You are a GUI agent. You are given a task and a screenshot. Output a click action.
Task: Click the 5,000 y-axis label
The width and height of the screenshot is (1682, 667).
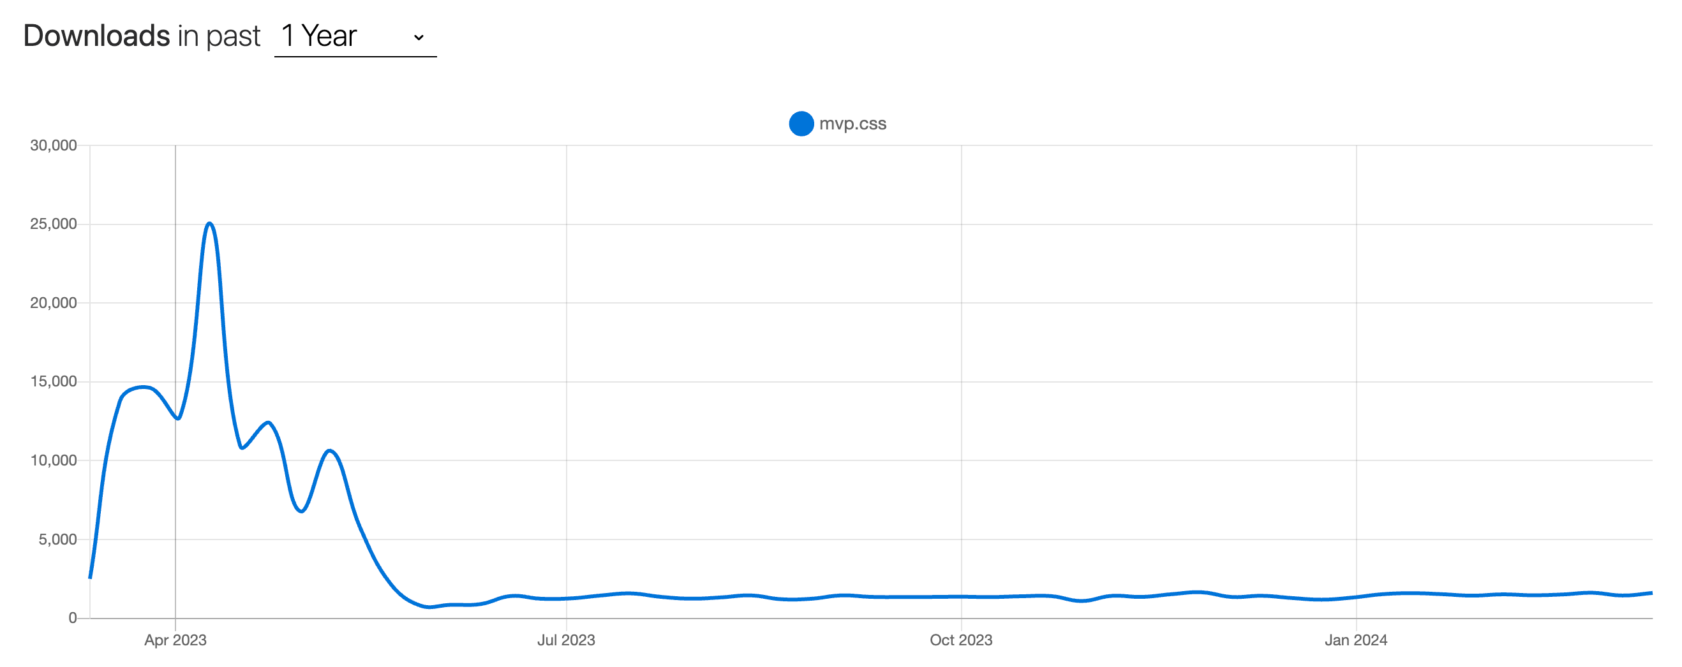tap(57, 539)
